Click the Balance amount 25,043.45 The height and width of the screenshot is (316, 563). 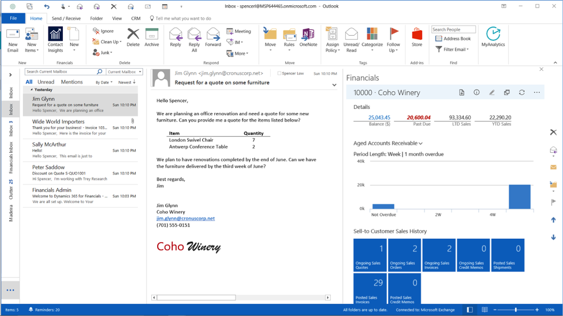pyautogui.click(x=379, y=118)
